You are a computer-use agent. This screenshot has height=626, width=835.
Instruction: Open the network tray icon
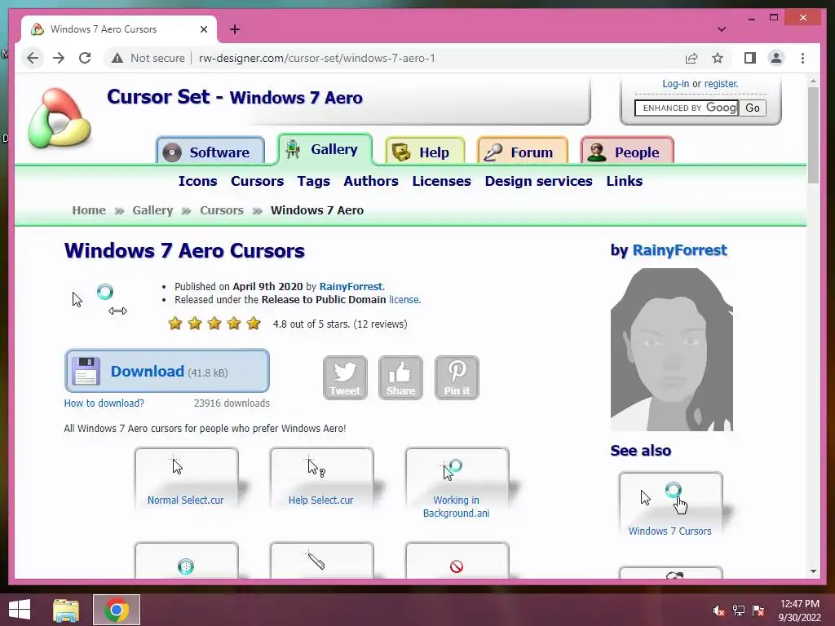[x=739, y=611]
